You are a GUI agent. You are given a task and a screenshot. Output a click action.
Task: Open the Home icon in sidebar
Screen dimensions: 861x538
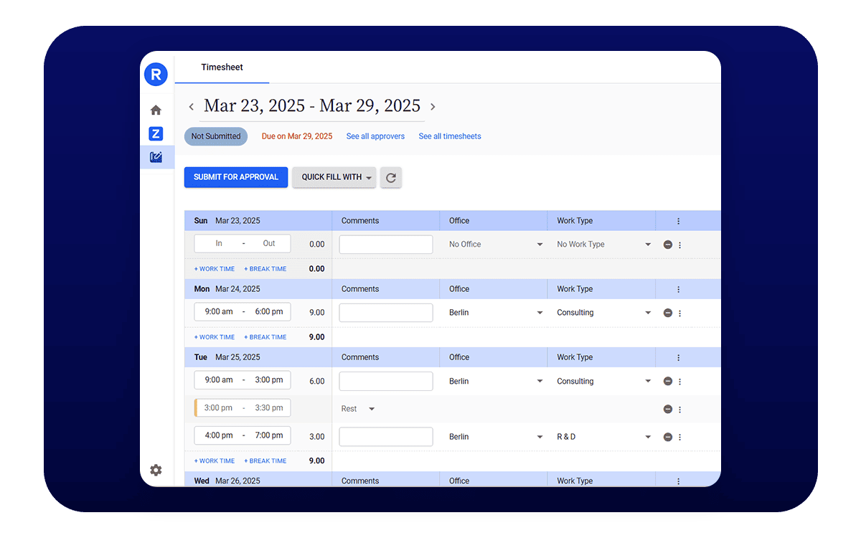(156, 110)
